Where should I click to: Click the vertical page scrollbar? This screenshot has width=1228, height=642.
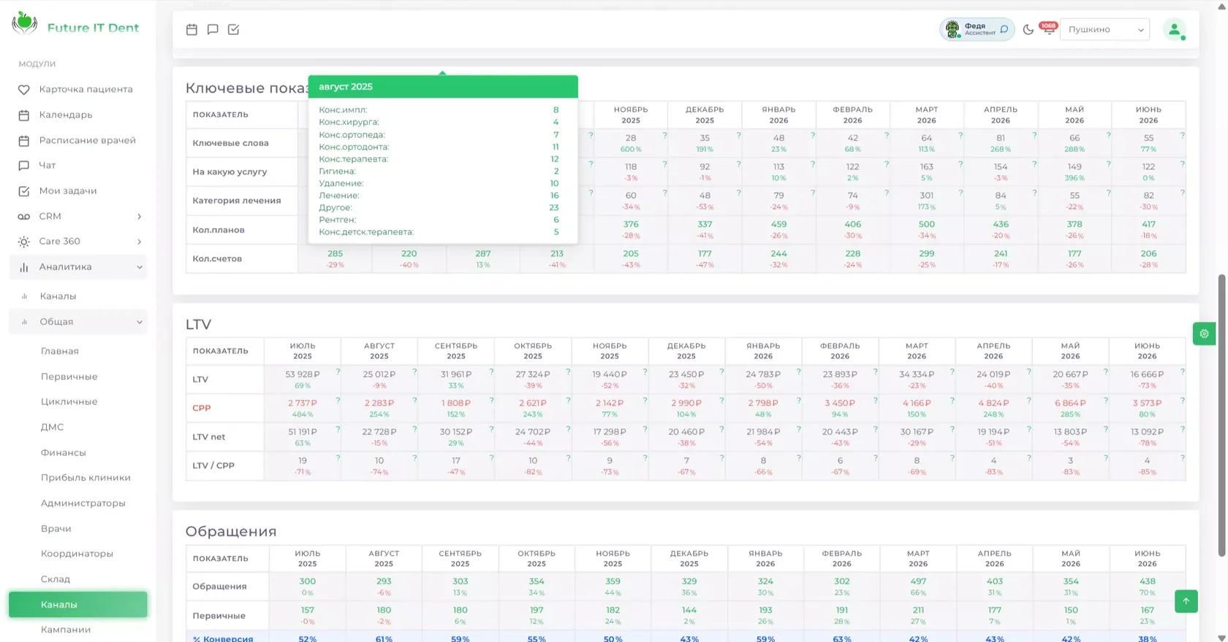(1221, 416)
